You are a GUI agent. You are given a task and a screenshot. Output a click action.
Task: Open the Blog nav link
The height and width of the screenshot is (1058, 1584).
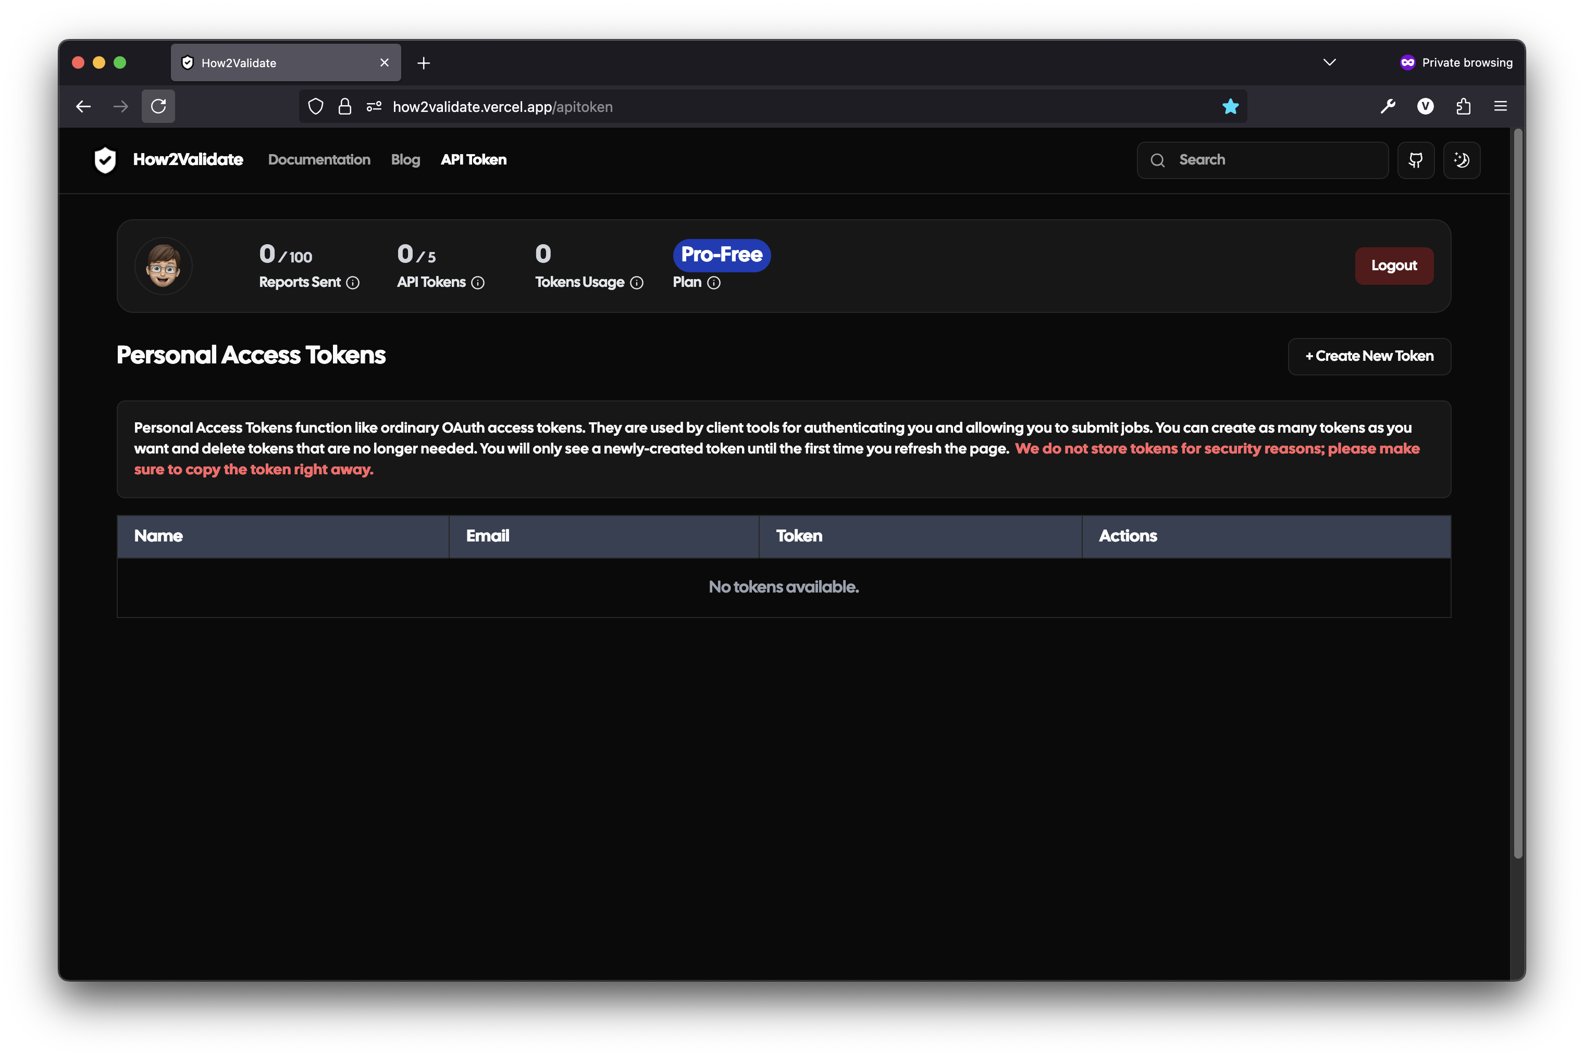click(x=405, y=160)
